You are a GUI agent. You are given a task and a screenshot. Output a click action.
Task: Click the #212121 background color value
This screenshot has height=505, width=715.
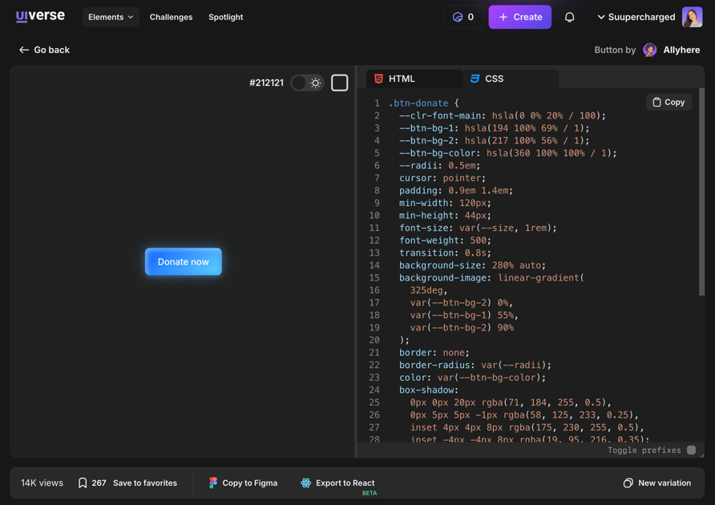tap(265, 83)
